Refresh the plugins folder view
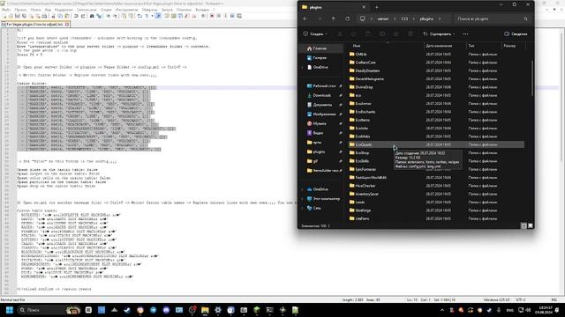The height and width of the screenshot is (317, 565). pyautogui.click(x=347, y=18)
